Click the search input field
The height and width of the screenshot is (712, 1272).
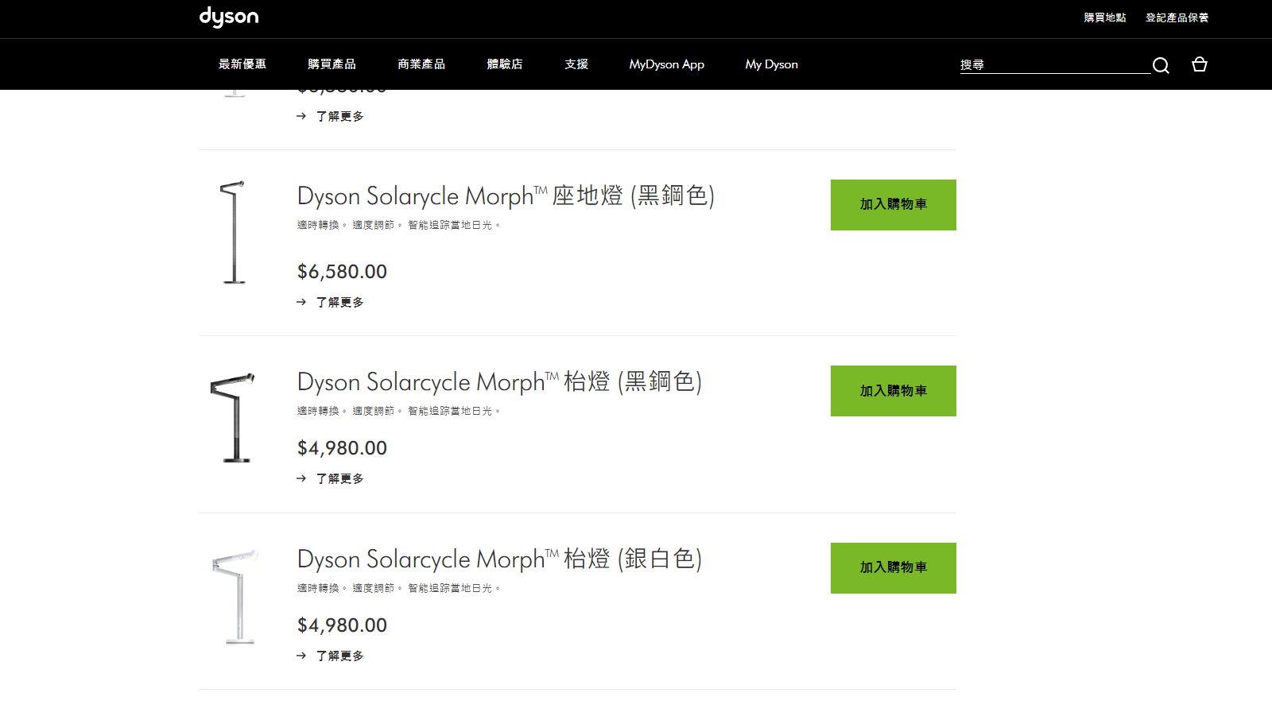pos(1053,65)
